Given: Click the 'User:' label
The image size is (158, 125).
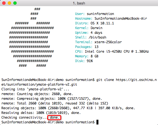Looking at the screenshot, I should point(80,14).
